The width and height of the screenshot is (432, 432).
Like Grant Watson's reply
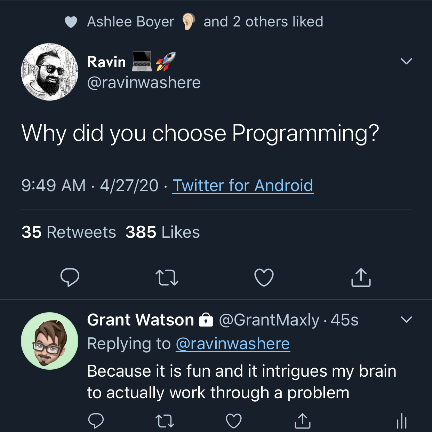pos(234,421)
